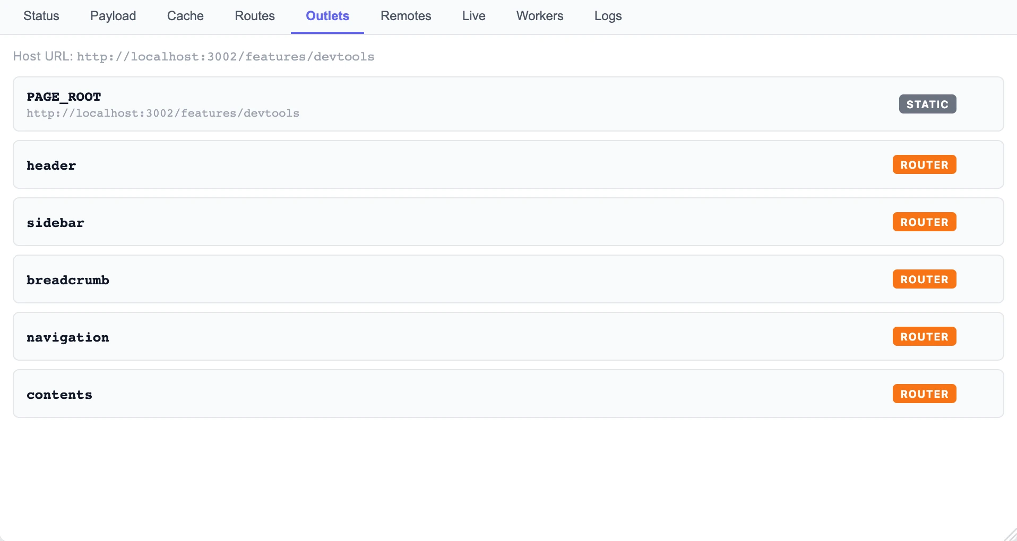1017x541 pixels.
Task: Grab the resize handle in bottom corner
Action: pos(1011,535)
